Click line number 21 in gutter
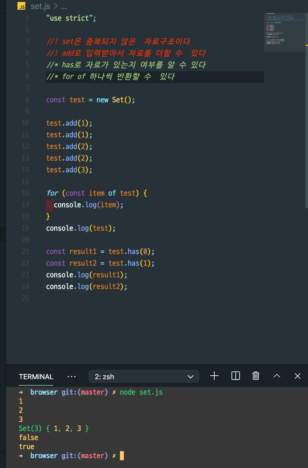Screen dimensions: 308x468 25,252
